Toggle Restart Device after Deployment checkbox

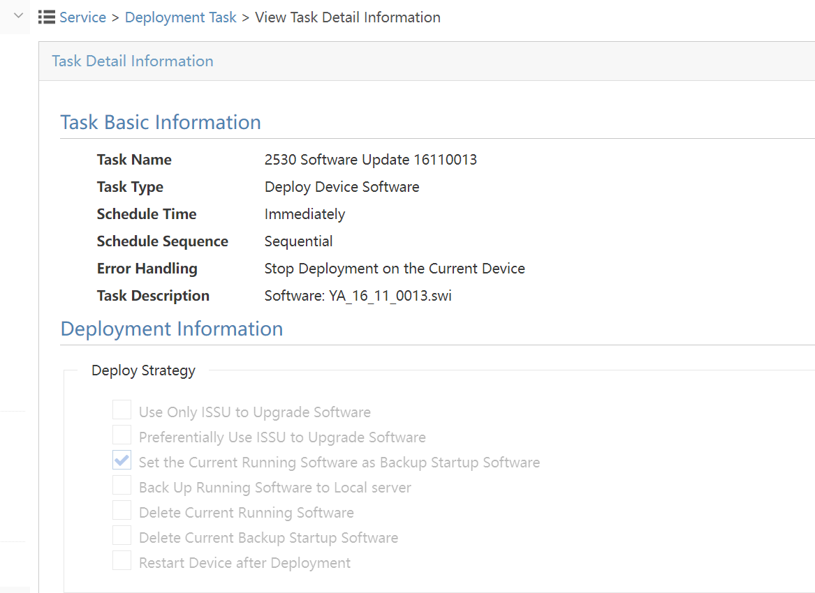(122, 561)
